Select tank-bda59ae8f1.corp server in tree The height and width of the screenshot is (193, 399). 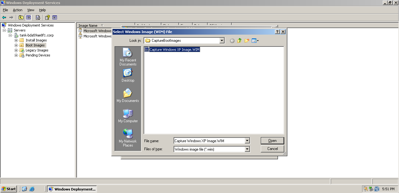pyautogui.click(x=37, y=35)
